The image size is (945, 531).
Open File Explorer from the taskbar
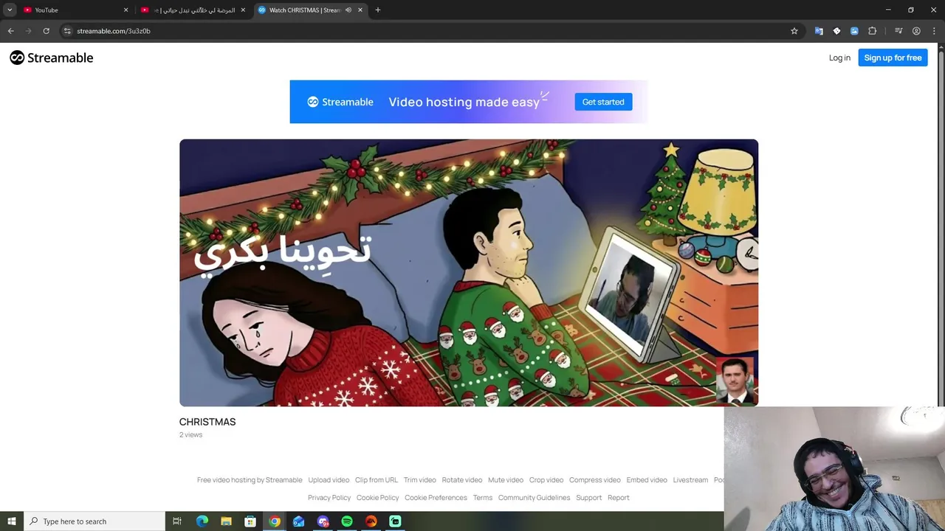[x=226, y=521]
